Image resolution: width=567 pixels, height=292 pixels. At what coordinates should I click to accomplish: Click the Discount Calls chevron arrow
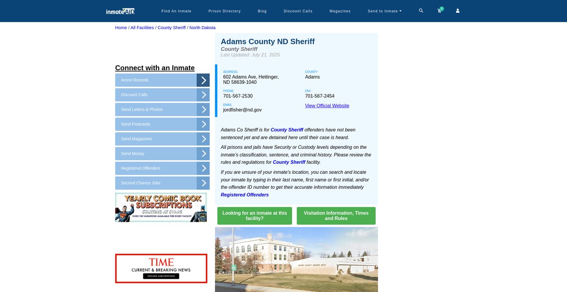[x=203, y=95]
